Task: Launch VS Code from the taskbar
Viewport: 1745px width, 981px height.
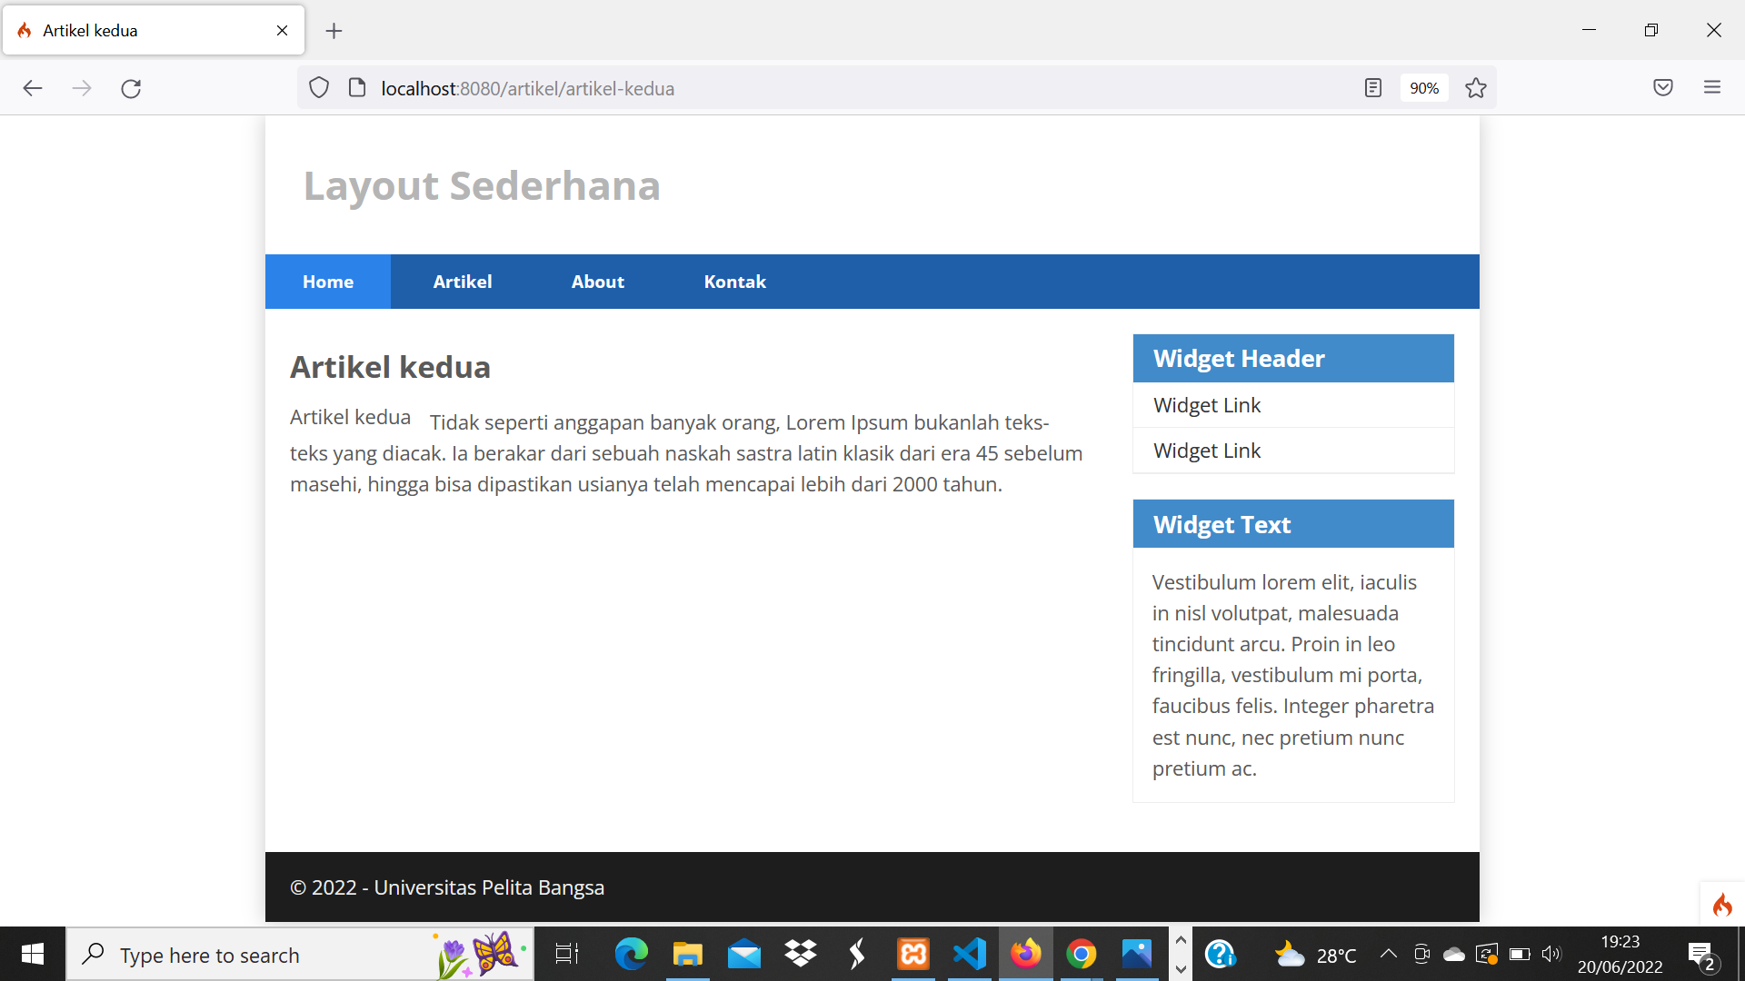Action: [x=970, y=954]
